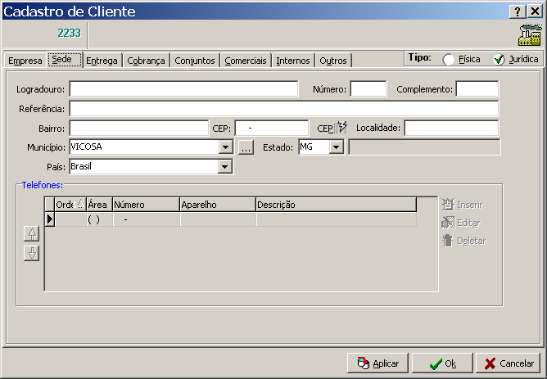This screenshot has height=379, width=547.
Task: Click the CEP lookup lightning icon
Action: [341, 128]
